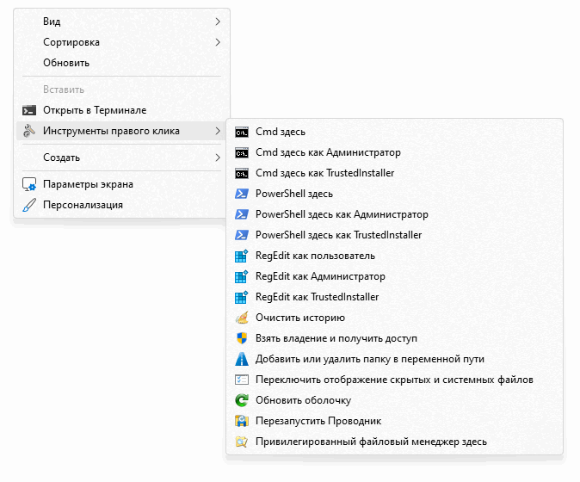Click the RegEdit как пользователь icon
The image size is (580, 482).
[x=242, y=256]
